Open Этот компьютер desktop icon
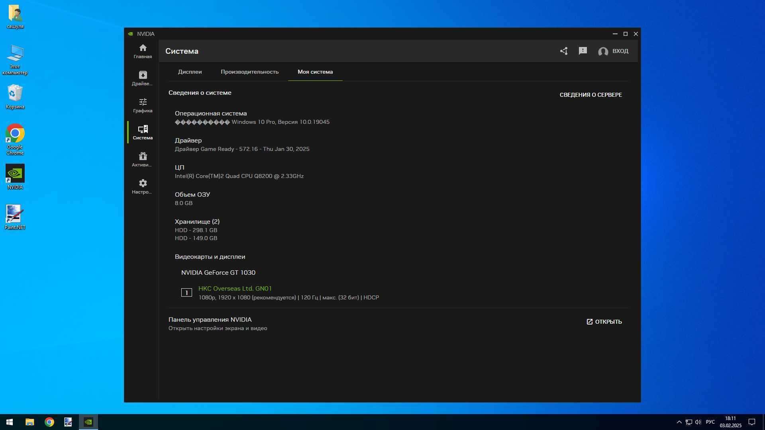This screenshot has height=430, width=765. point(15,60)
